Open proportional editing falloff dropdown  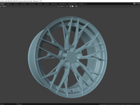(79, 6)
